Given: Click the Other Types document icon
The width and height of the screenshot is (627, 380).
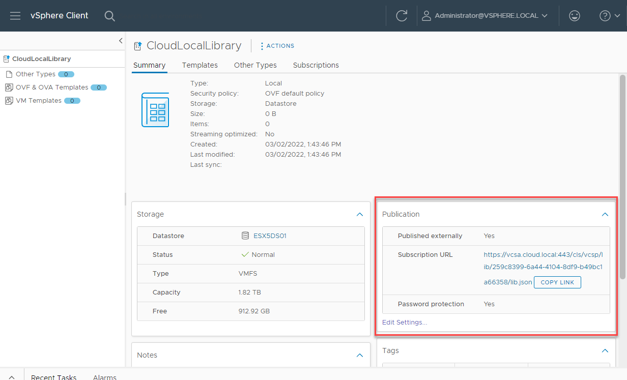Looking at the screenshot, I should (x=9, y=74).
